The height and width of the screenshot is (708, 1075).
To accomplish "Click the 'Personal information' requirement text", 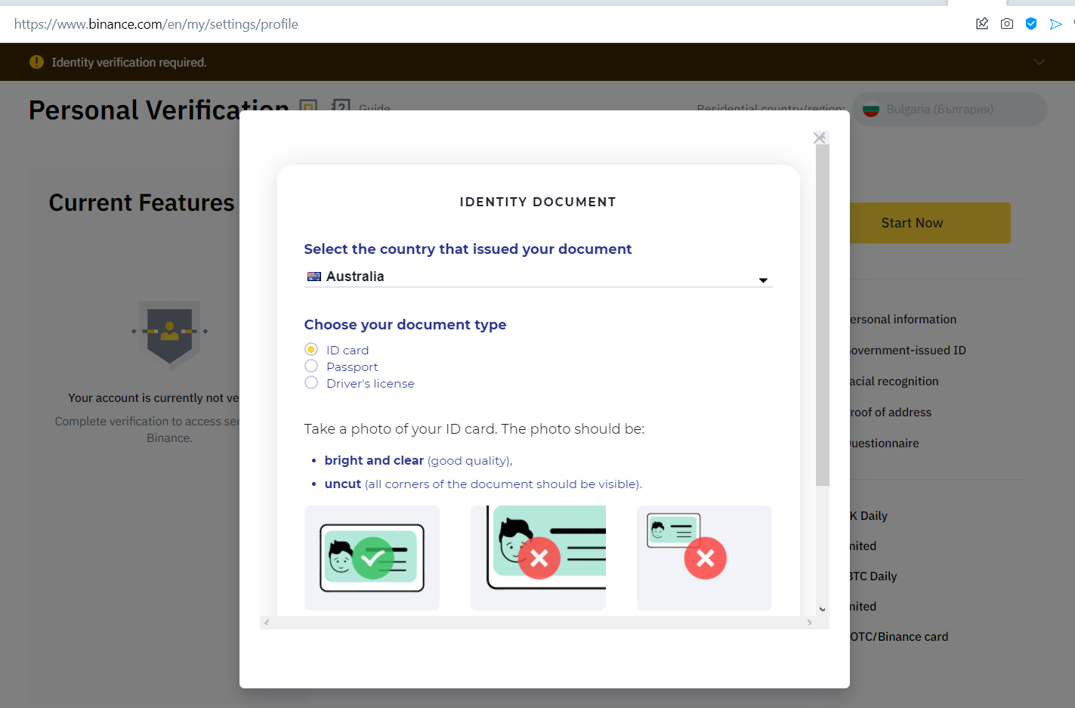I will 903,319.
